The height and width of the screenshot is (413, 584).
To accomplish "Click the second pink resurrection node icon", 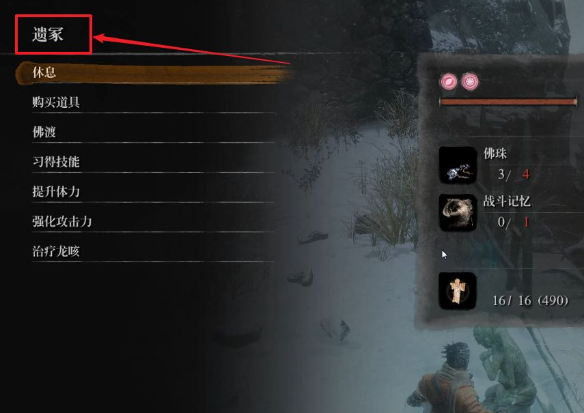I will (470, 81).
